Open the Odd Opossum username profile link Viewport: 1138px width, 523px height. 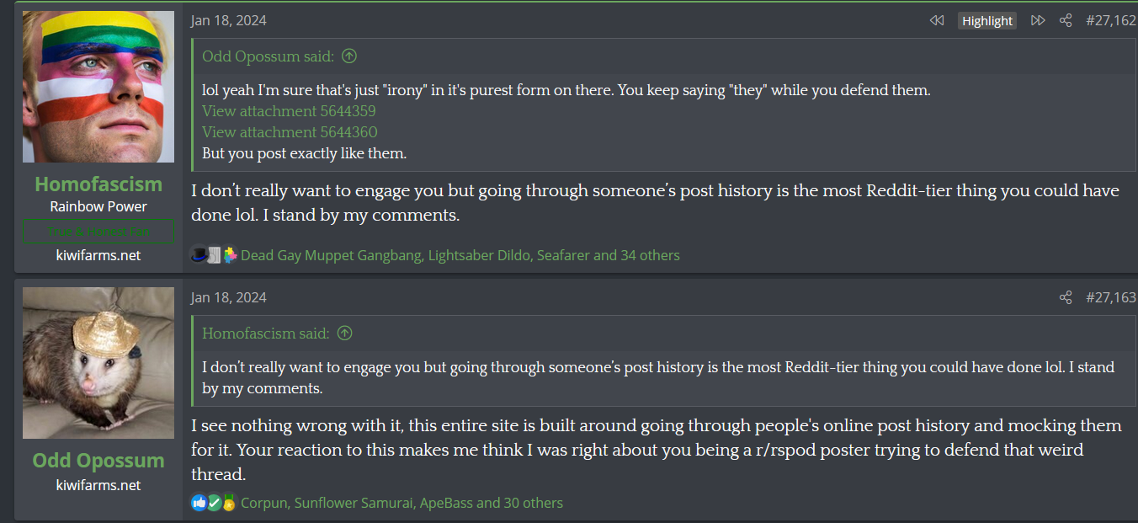tap(98, 461)
